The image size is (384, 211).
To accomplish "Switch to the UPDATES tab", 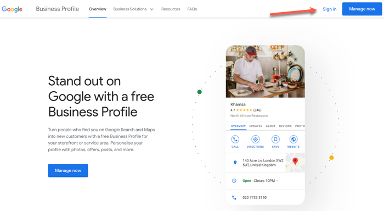I will [256, 126].
